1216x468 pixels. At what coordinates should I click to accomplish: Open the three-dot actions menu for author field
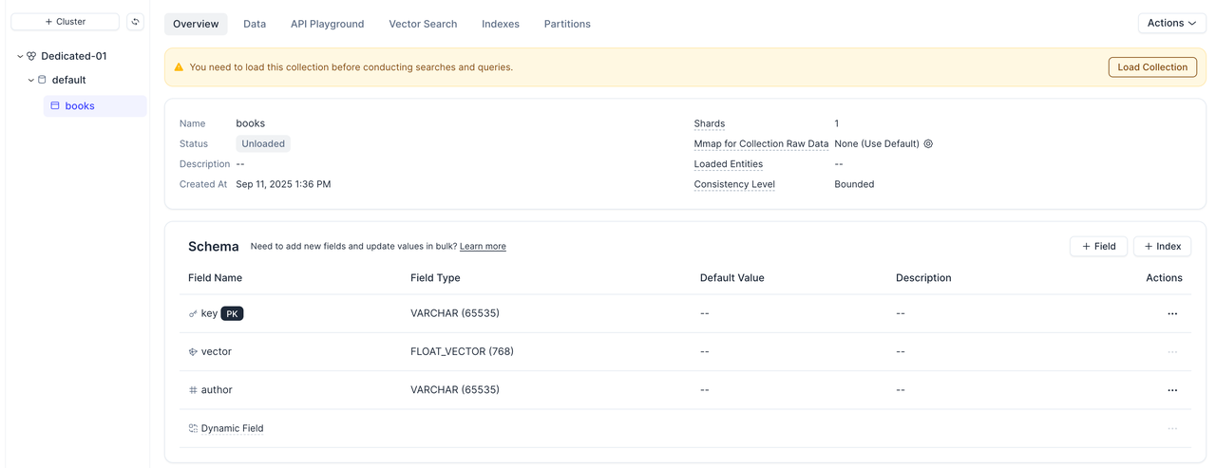click(x=1171, y=390)
